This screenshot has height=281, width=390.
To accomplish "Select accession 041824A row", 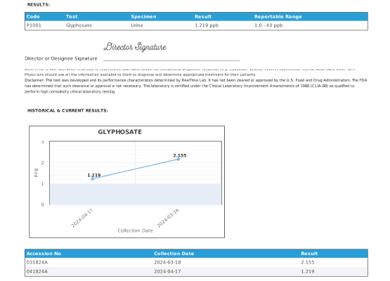I will (x=196, y=272).
